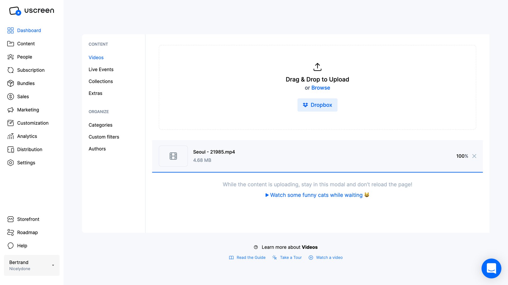Click the Storefront icon
Screen dimensions: 508x285
coord(11,219)
